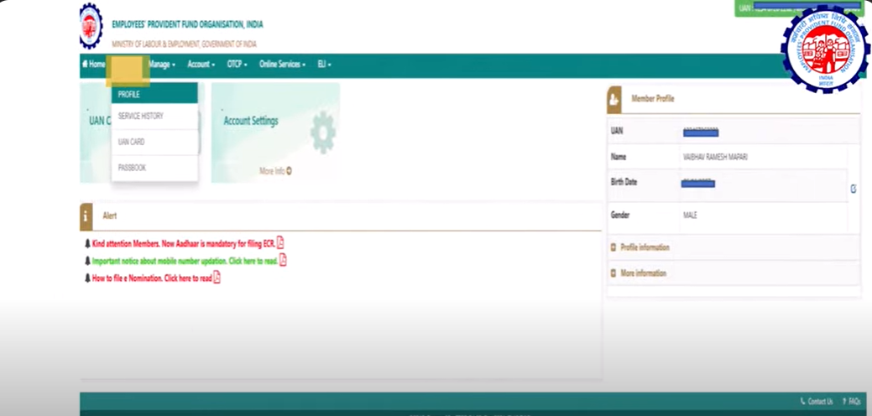Open the Contact Us footer link
Viewport: 872px width, 416px height.
(816, 402)
